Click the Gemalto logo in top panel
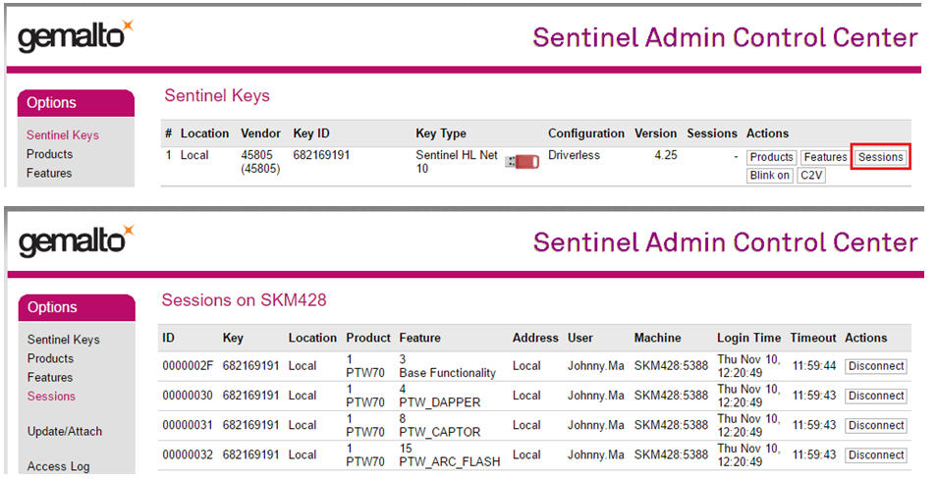This screenshot has height=479, width=937. pyautogui.click(x=76, y=37)
